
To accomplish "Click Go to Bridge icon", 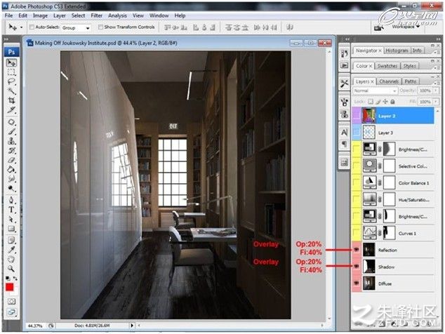I will pyautogui.click(x=378, y=28).
